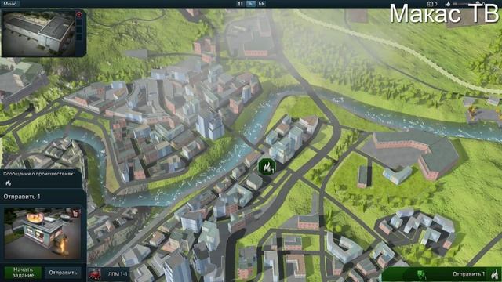Open the burning kiosk mission preview
The width and height of the screenshot is (502, 282).
[x=42, y=233]
